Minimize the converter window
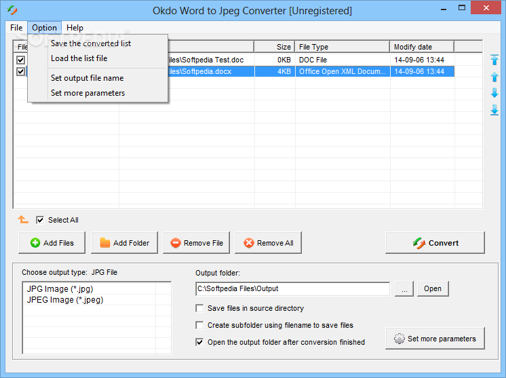 pyautogui.click(x=444, y=8)
